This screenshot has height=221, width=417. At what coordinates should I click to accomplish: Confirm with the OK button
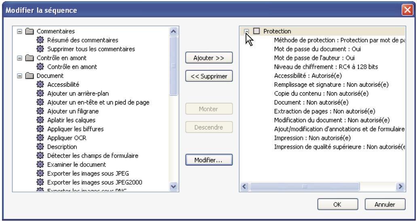pos(338,204)
